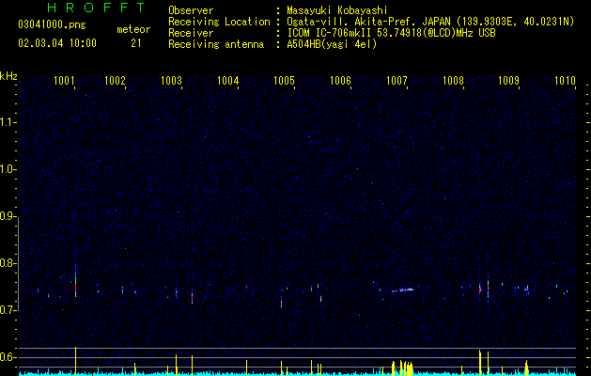Click the 0.7 kHz frequency tick label
The image size is (591, 376).
pyautogui.click(x=8, y=310)
